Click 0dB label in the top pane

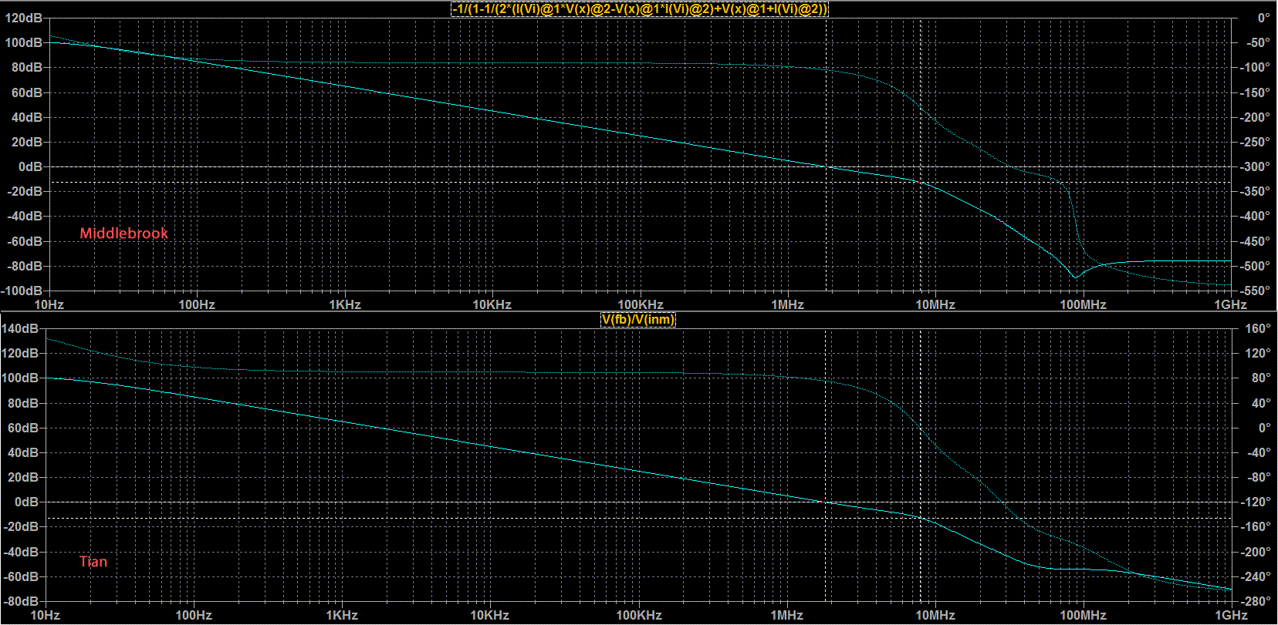(x=30, y=166)
